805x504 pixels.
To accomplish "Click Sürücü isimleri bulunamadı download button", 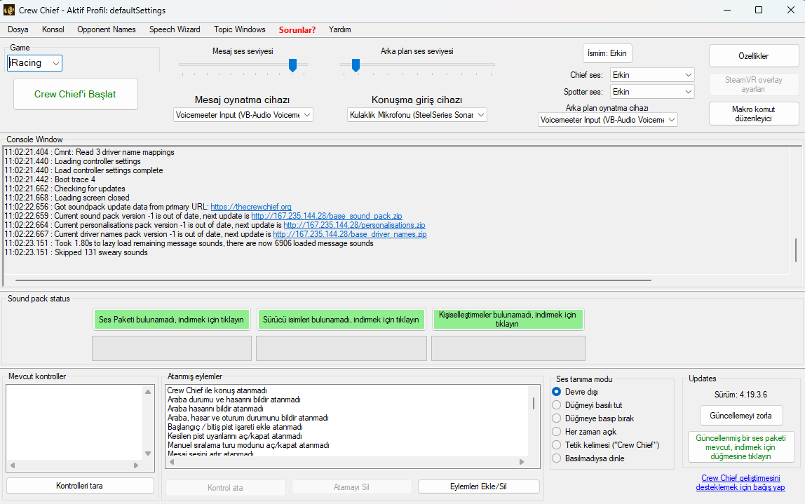I will pyautogui.click(x=341, y=319).
